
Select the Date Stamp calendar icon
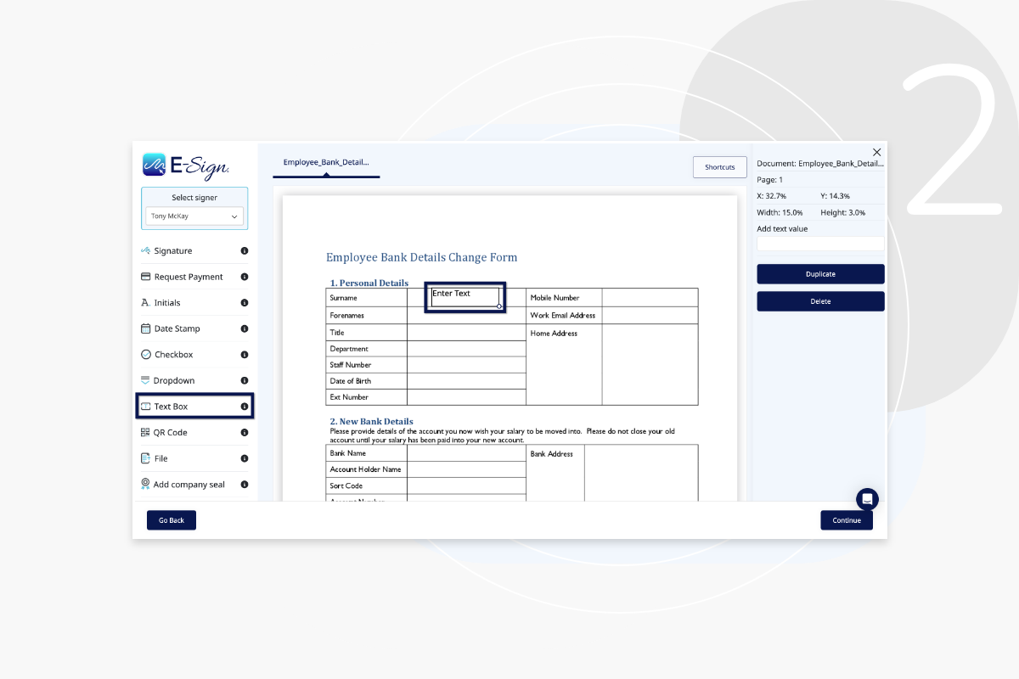click(x=146, y=328)
